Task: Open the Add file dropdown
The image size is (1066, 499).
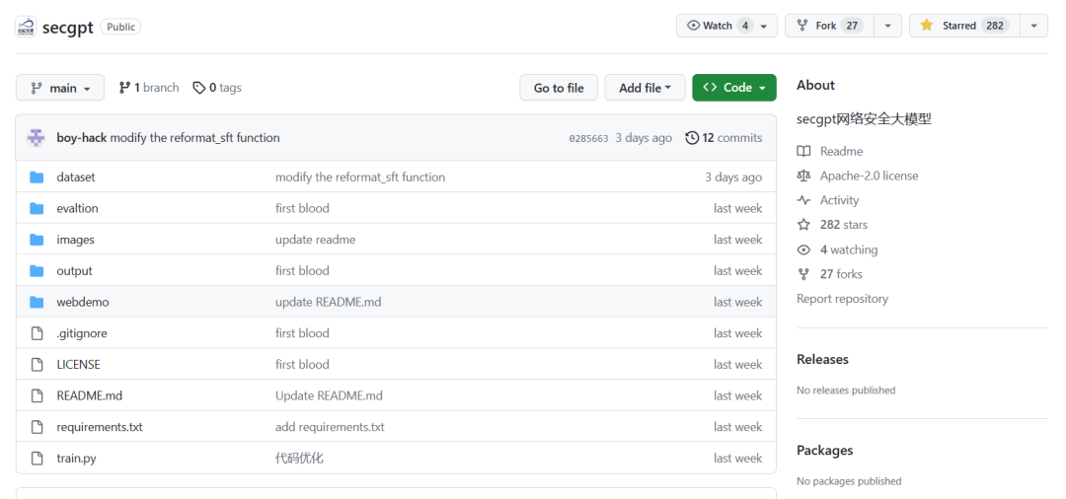Action: point(646,88)
